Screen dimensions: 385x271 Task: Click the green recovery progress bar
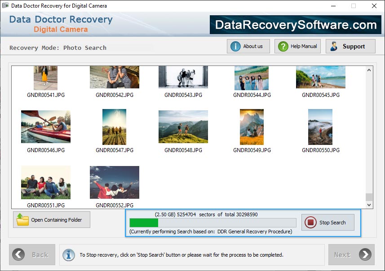(x=144, y=223)
